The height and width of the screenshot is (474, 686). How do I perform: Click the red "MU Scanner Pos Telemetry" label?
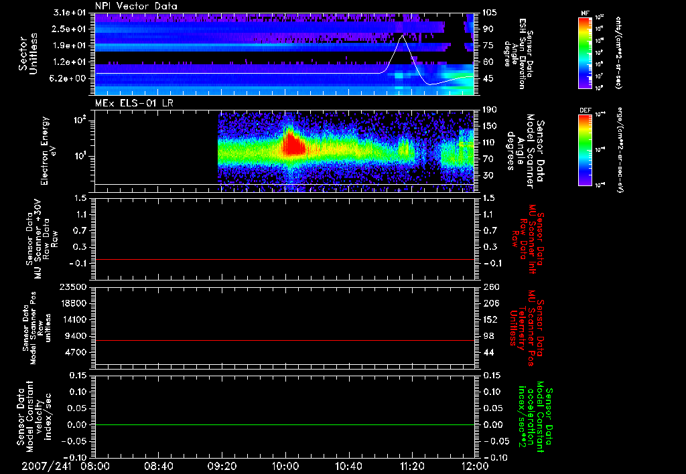click(x=527, y=328)
